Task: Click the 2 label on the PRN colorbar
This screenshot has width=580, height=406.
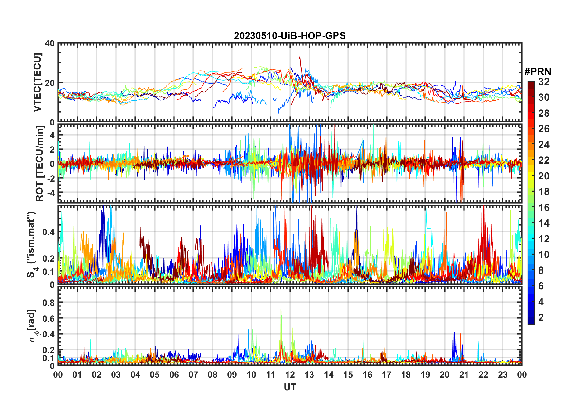Action: tap(541, 317)
